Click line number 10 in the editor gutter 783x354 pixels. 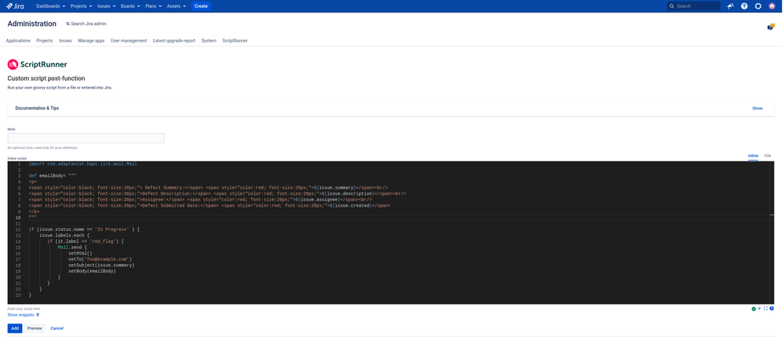18,218
